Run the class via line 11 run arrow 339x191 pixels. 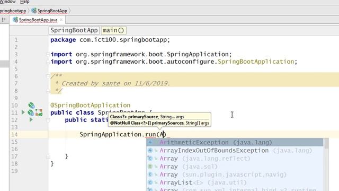click(x=23, y=112)
